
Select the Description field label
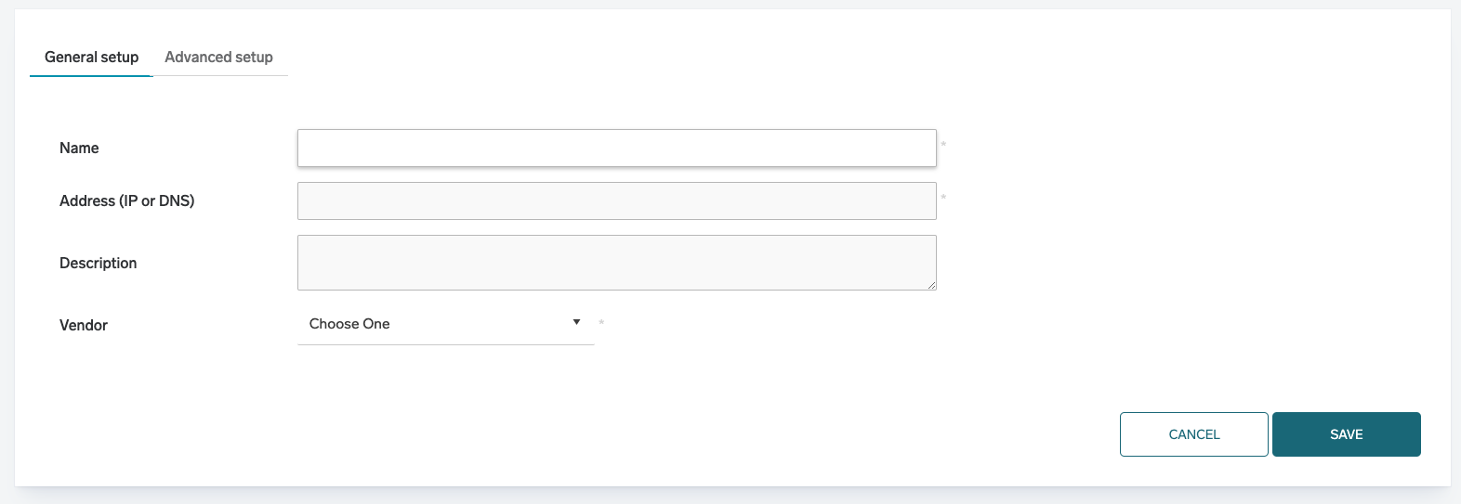point(98,264)
